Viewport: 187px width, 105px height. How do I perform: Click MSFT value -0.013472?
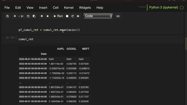pyautogui.click(x=84, y=73)
